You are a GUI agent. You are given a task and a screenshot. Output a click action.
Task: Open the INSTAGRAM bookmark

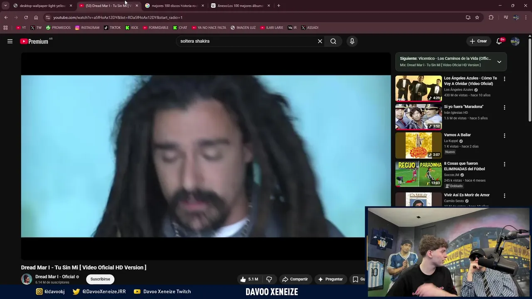pyautogui.click(x=87, y=28)
